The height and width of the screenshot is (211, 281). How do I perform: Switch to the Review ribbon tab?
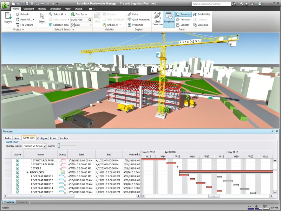(42, 9)
